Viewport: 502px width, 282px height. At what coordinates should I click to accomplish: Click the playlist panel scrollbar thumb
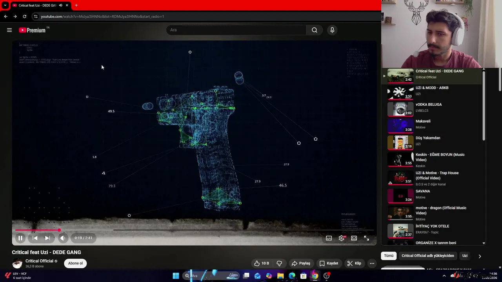[484, 106]
